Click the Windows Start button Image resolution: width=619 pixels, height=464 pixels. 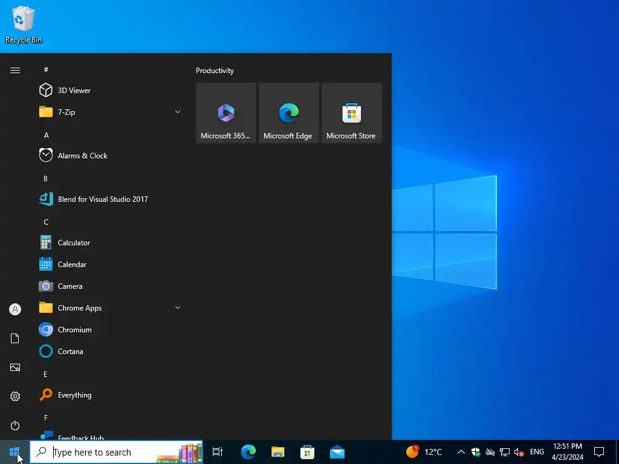pos(15,452)
